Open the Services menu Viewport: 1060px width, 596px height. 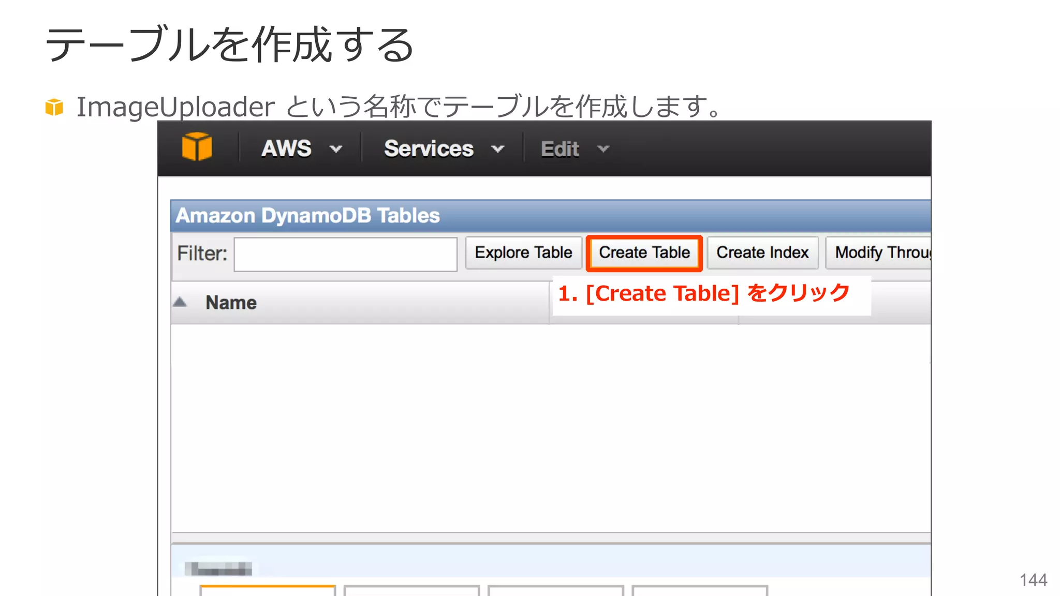pyautogui.click(x=429, y=148)
